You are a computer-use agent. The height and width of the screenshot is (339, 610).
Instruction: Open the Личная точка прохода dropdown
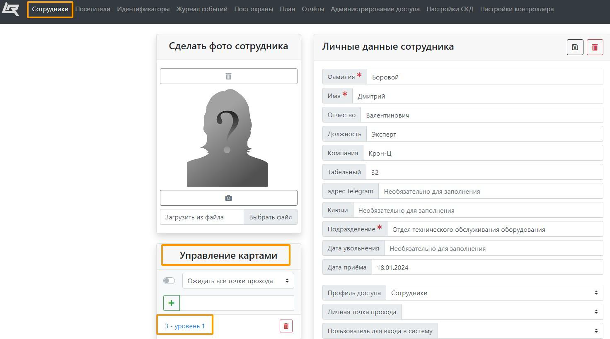502,312
